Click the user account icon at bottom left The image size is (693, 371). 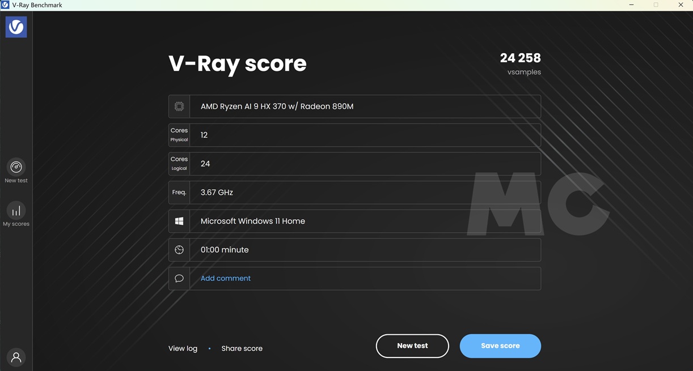(16, 357)
